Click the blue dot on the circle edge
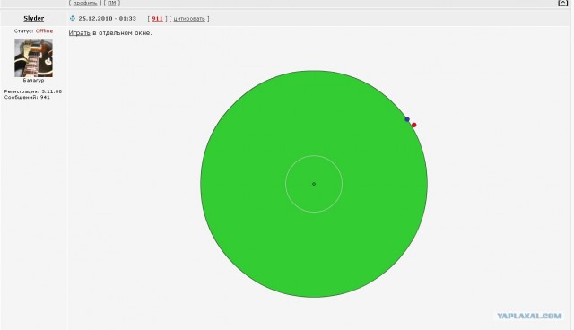Screen dimensions: 574x330 coord(407,119)
